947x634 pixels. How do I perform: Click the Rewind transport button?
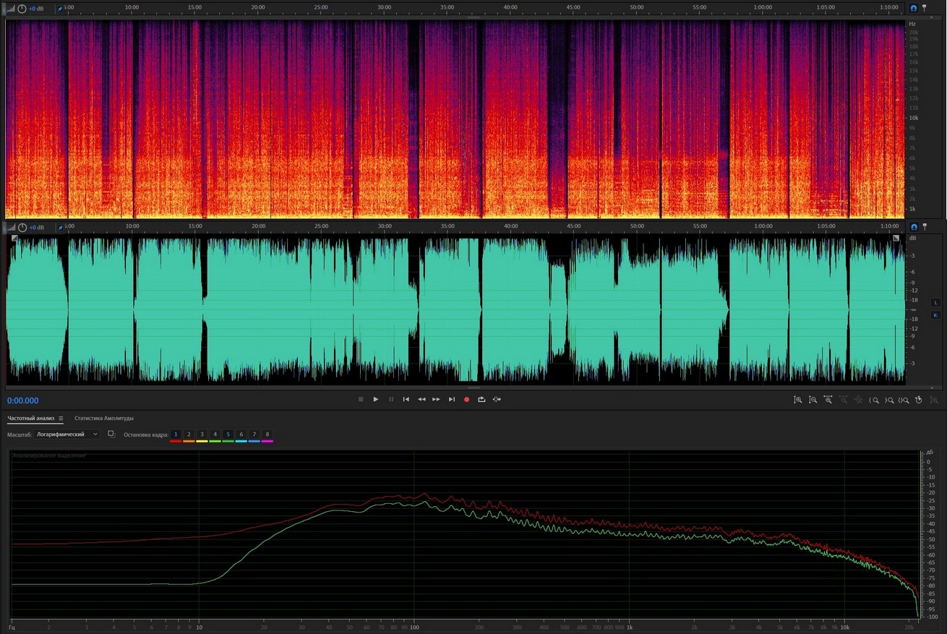pos(421,399)
